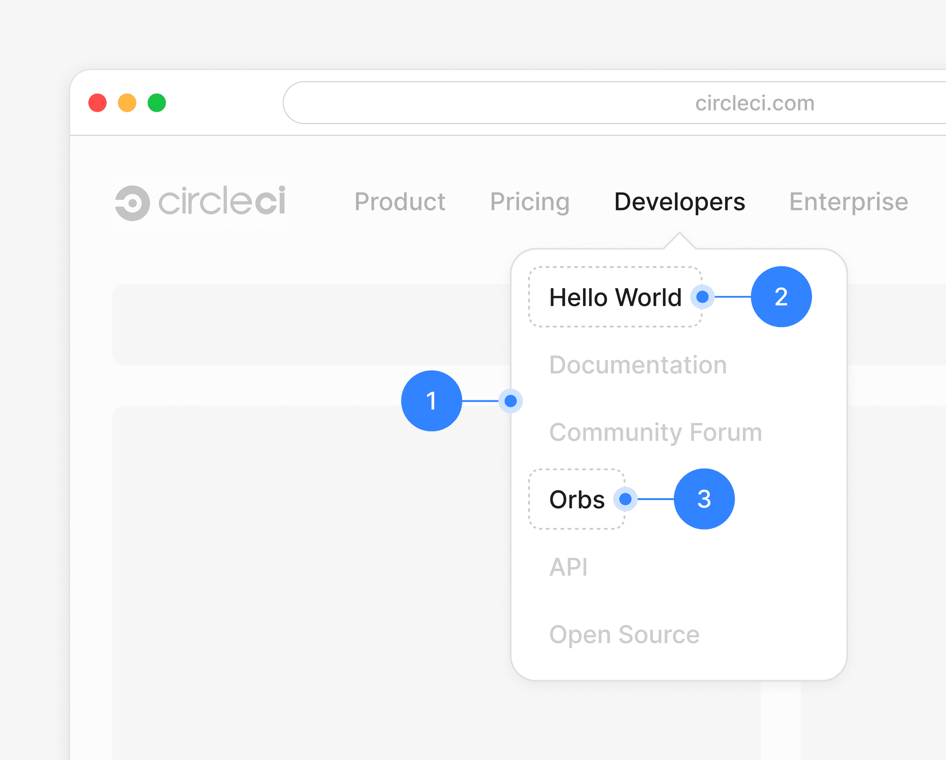Screen dimensions: 946x760
Task: Click the blue circle numbered 1
Action: point(431,401)
